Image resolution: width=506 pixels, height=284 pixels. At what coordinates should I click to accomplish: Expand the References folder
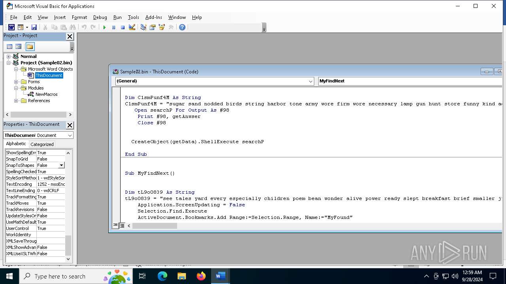click(x=16, y=101)
